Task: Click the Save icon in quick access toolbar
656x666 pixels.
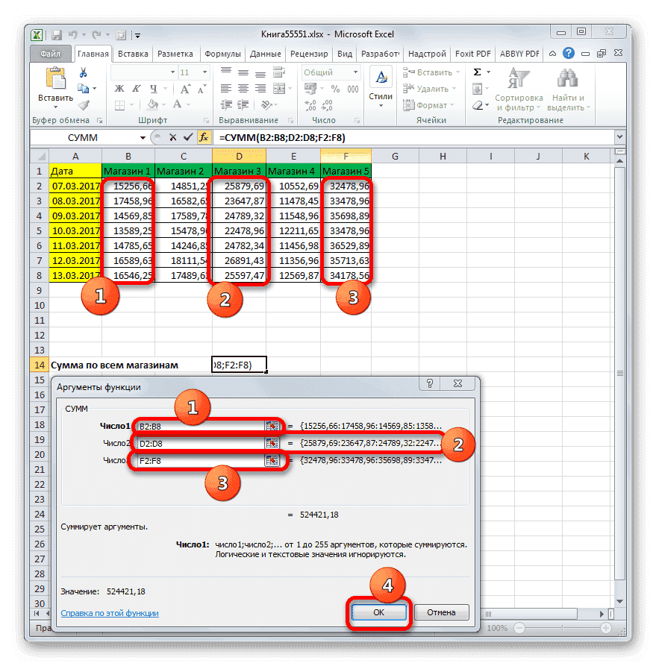Action: [56, 34]
